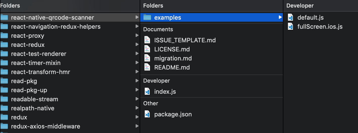358x133 pixels.
Task: Select the index.js file name
Action: tap(165, 92)
